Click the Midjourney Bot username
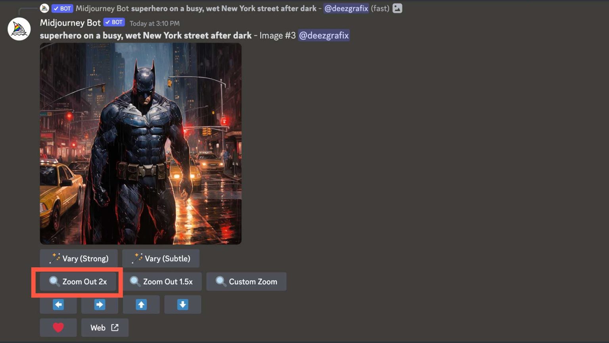This screenshot has width=609, height=343. [x=70, y=23]
